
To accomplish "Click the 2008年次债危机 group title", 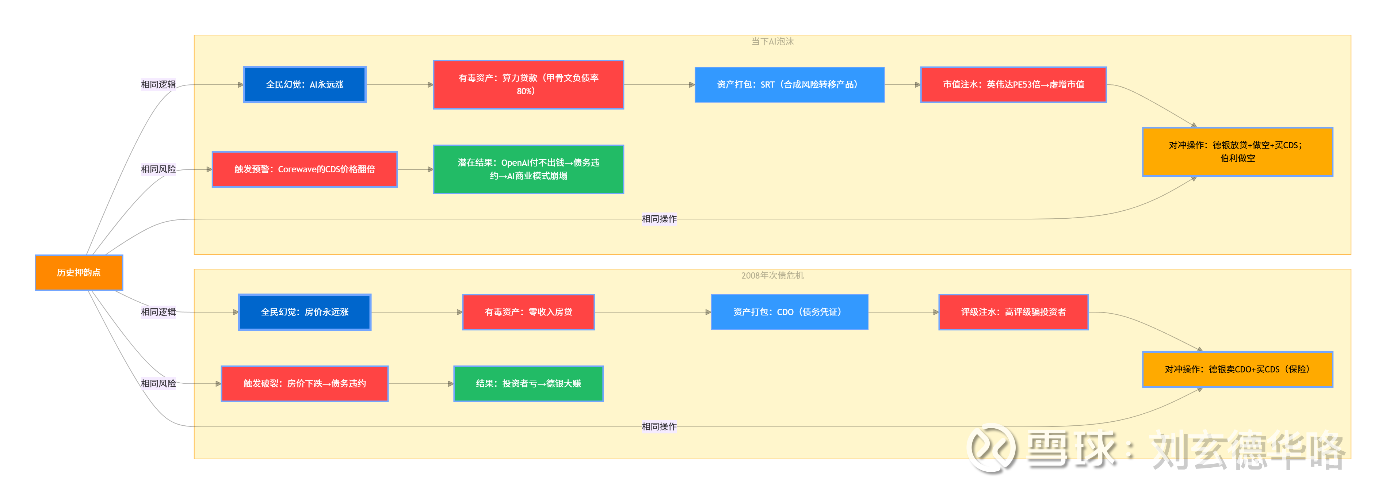I will point(772,276).
